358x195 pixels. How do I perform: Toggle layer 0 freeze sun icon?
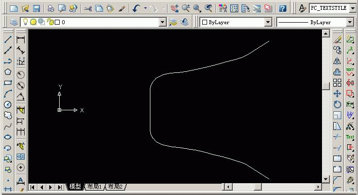(x=34, y=22)
